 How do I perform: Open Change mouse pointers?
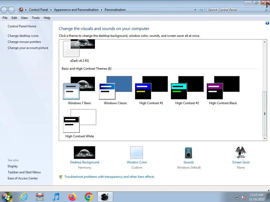click(x=24, y=42)
